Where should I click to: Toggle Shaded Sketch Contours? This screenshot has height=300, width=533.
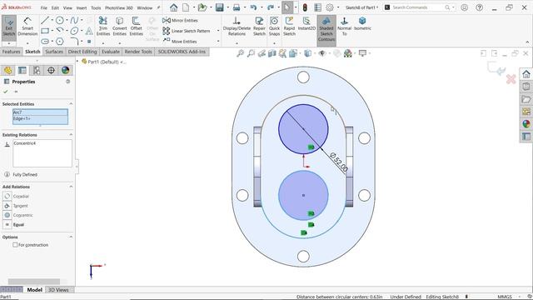click(x=326, y=29)
